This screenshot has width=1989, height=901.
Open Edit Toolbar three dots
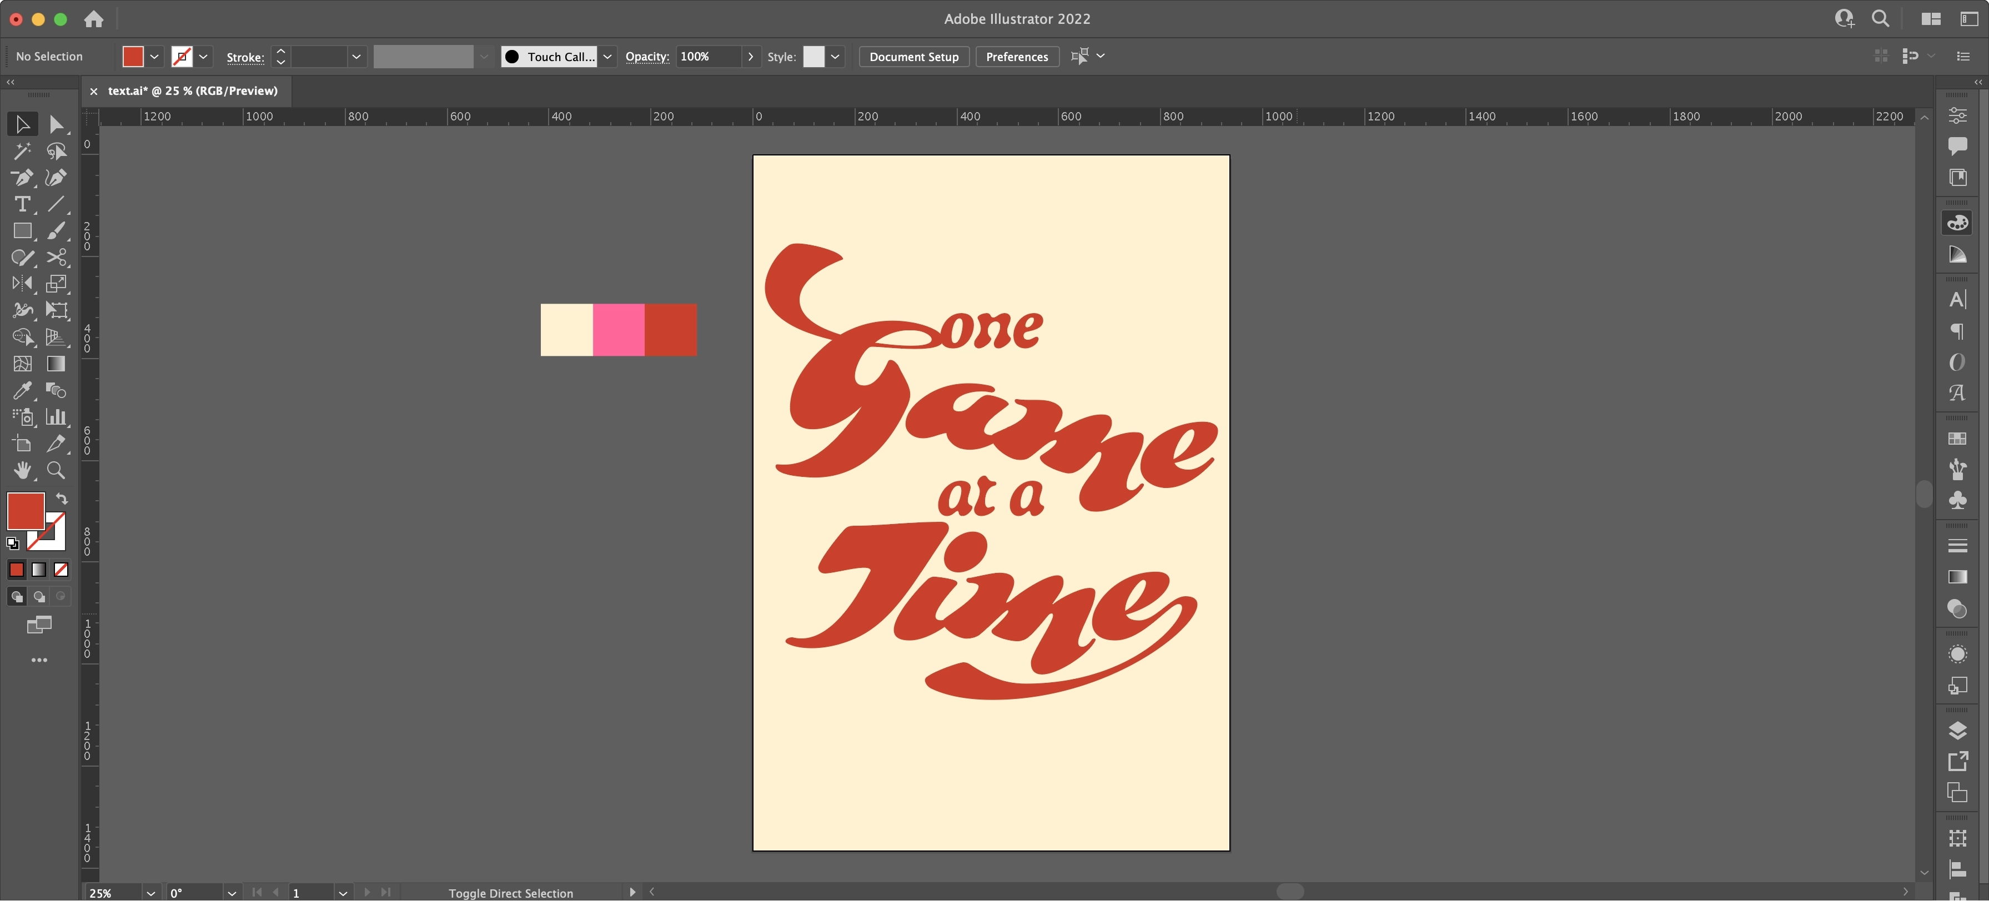39,660
